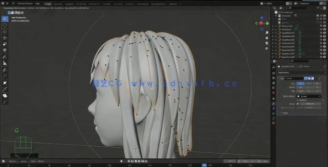Snap view to blue Z axis

(x=262, y=18)
